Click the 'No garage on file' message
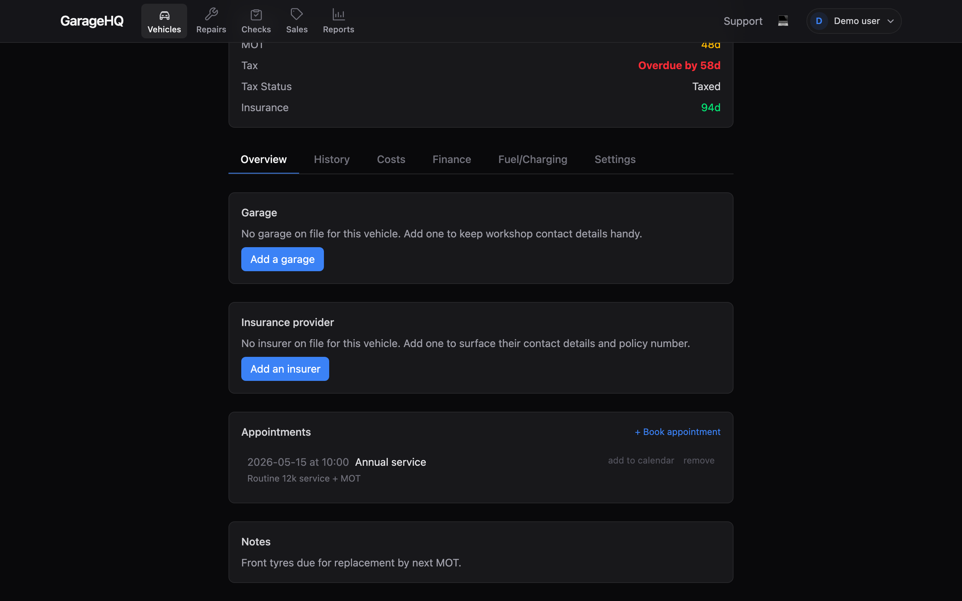The image size is (962, 601). click(441, 234)
